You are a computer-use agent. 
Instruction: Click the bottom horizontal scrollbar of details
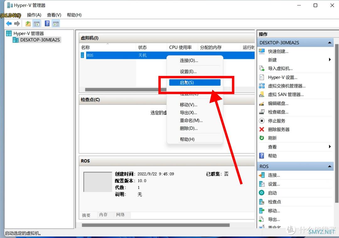[x=156, y=225]
